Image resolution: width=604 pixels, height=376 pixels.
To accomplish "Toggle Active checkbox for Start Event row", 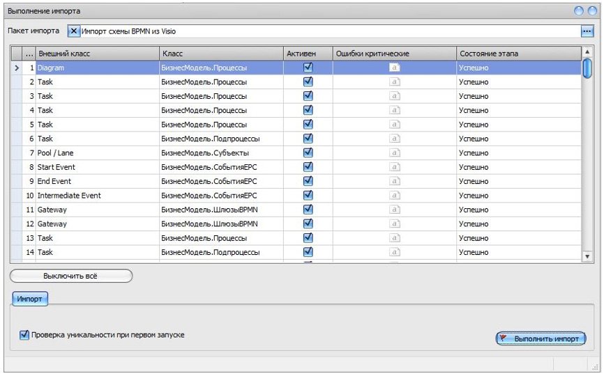I will (308, 167).
